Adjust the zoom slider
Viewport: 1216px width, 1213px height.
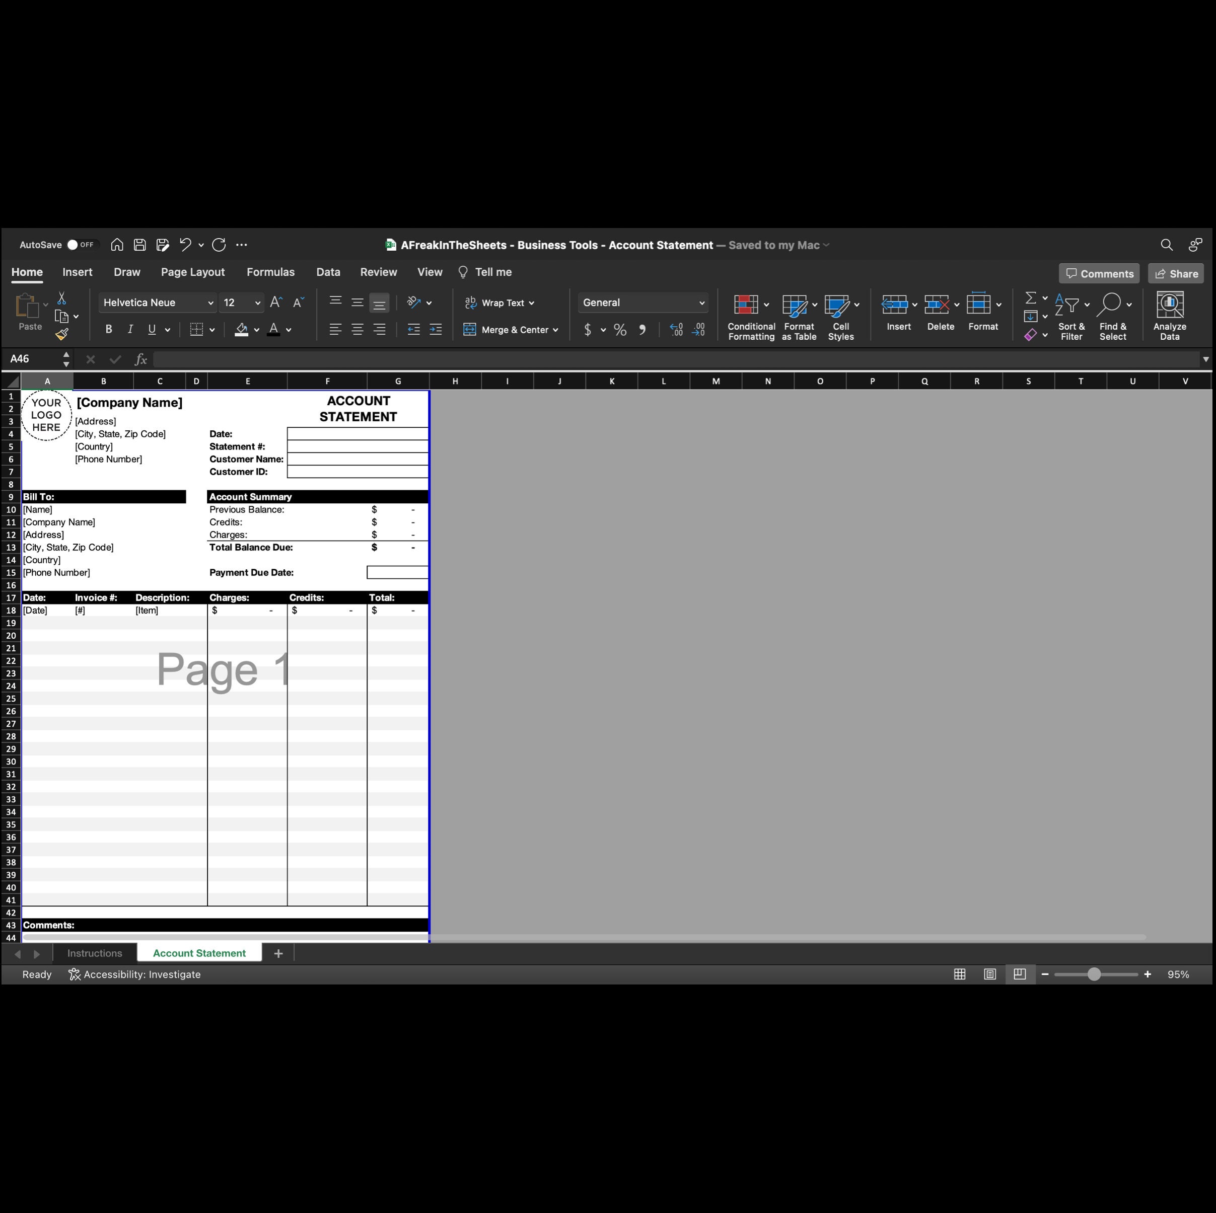(x=1095, y=974)
